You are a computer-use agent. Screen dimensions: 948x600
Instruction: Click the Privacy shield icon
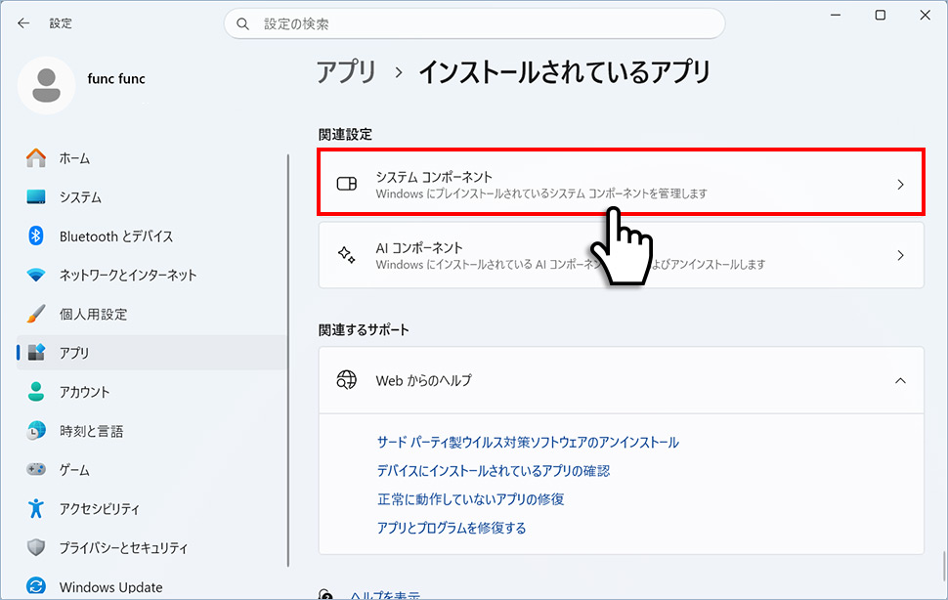coord(36,547)
